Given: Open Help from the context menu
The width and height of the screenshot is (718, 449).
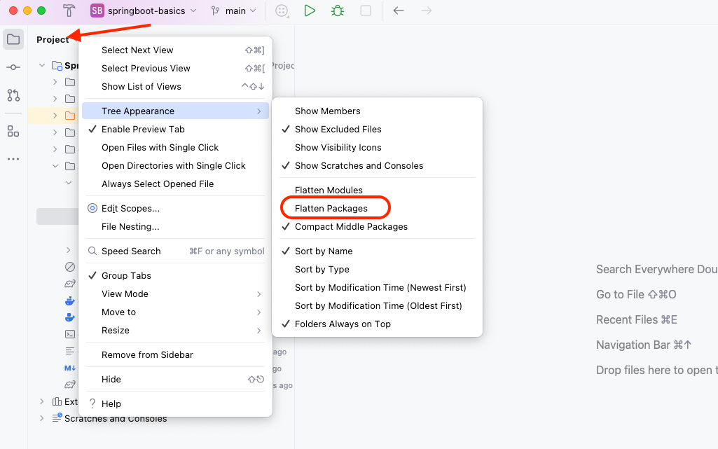Looking at the screenshot, I should [111, 403].
